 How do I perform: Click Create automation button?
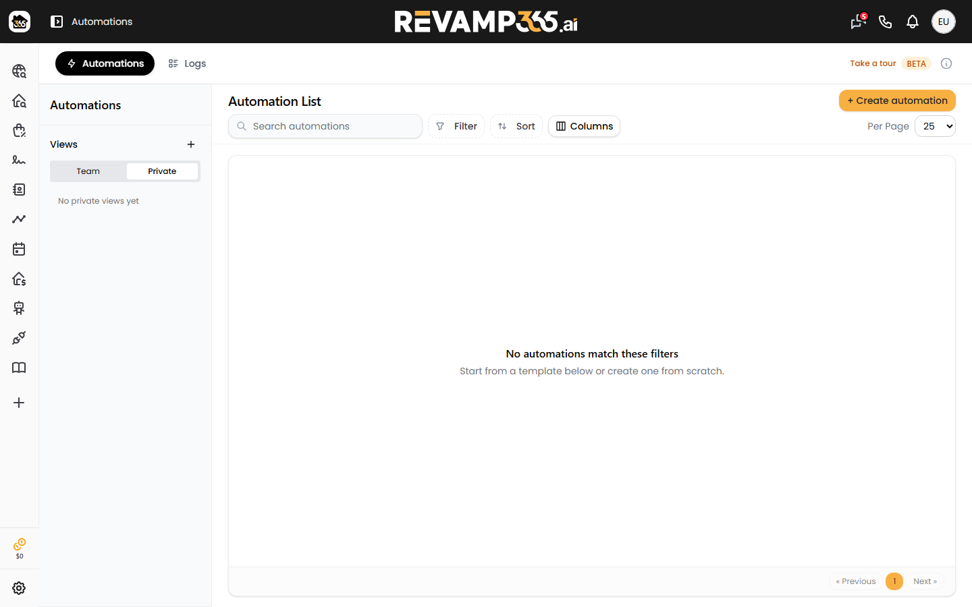coord(897,100)
